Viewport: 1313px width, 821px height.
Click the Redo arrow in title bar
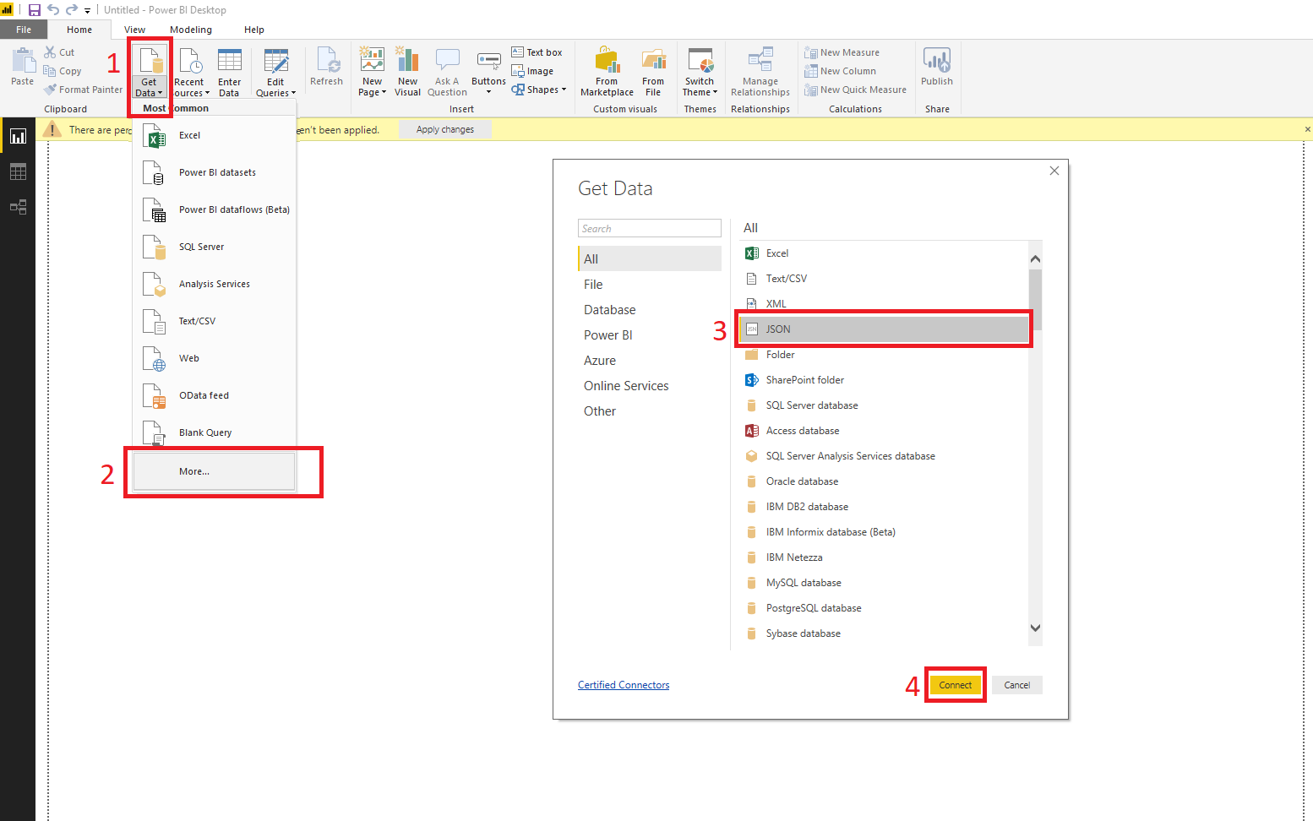point(71,10)
